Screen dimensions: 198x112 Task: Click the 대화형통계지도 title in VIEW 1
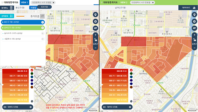[11, 2]
